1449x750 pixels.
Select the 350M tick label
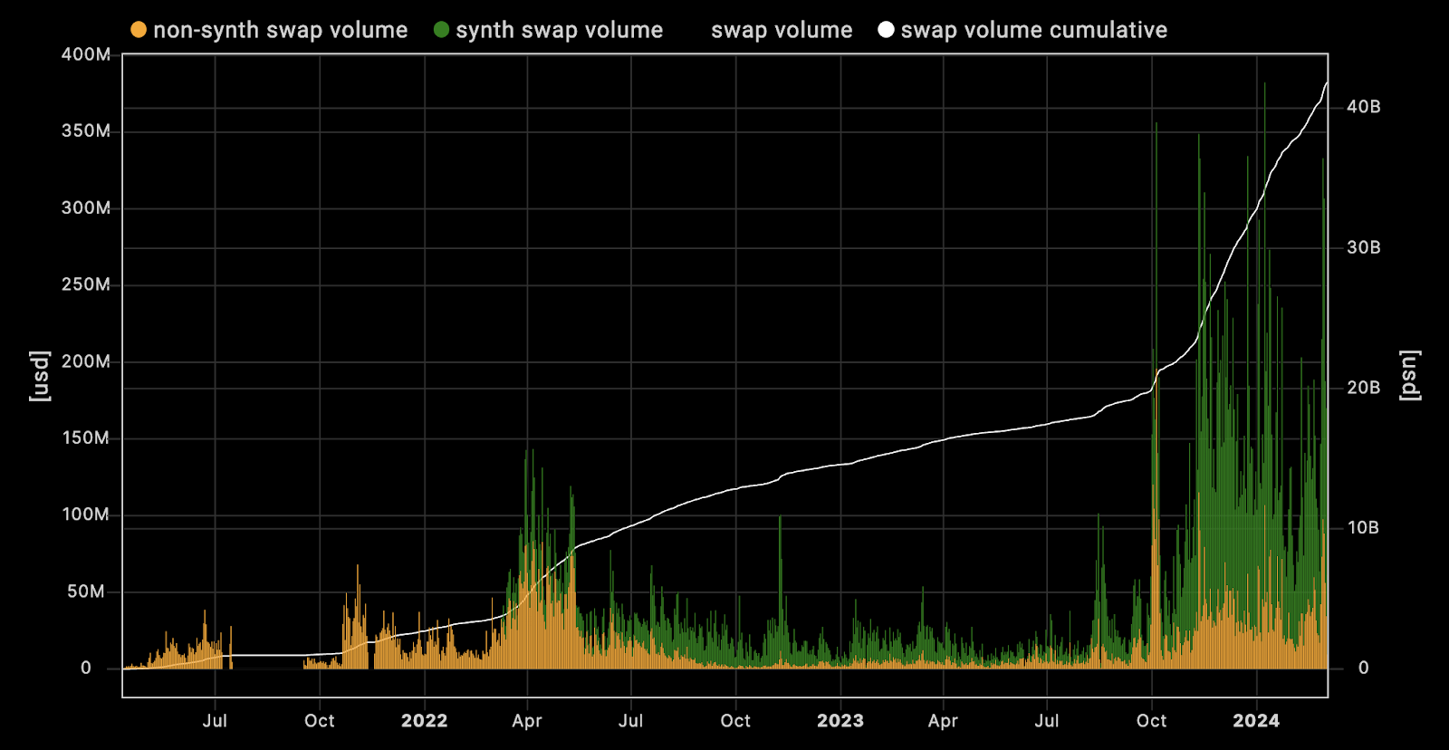[x=85, y=131]
